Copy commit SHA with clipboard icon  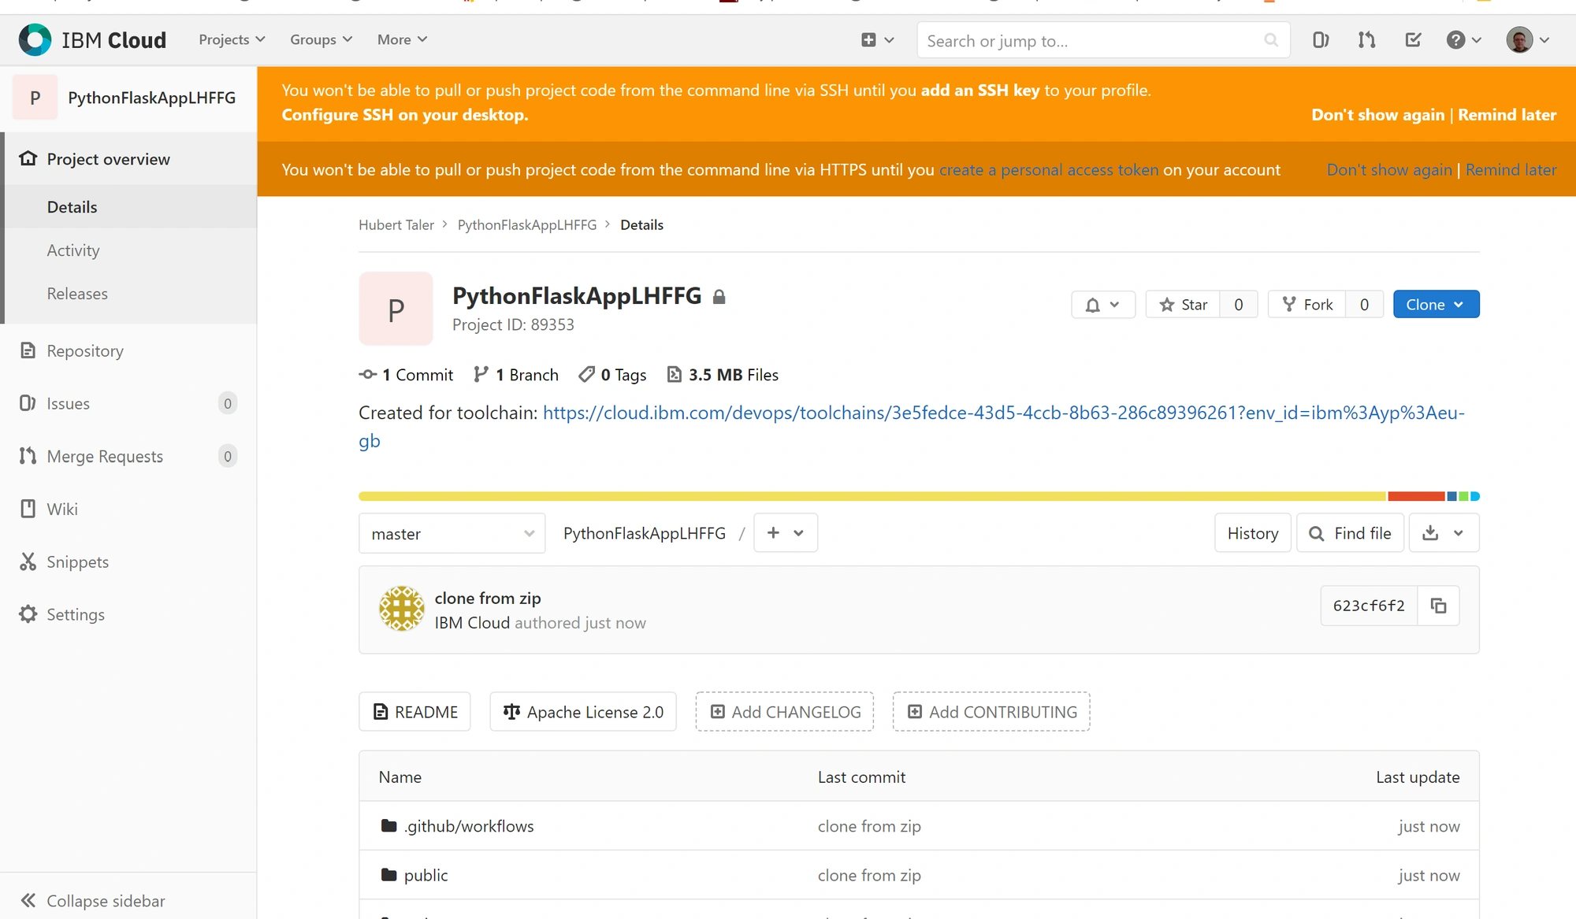1438,606
